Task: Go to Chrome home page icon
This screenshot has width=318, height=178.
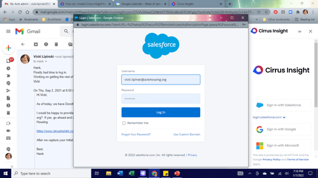Action: pos(27,12)
